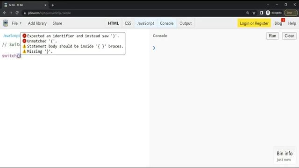Click the JS Bin logo icon
This screenshot has height=168, width=299.
6,23
